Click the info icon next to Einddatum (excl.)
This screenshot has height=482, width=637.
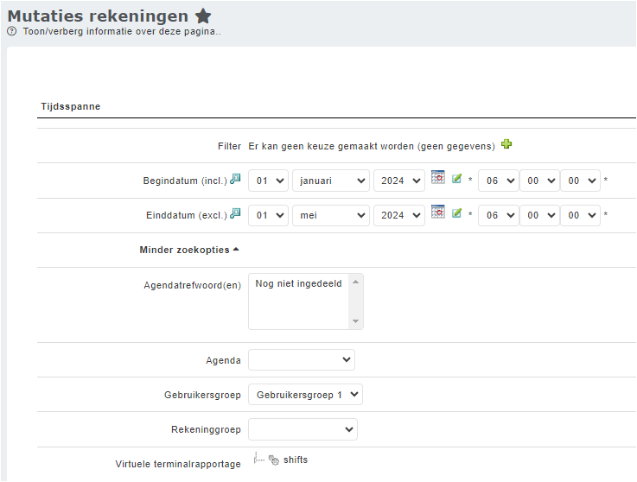(235, 213)
